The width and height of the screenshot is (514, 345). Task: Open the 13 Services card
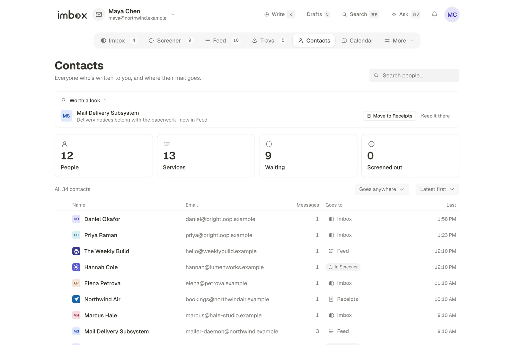pos(206,156)
